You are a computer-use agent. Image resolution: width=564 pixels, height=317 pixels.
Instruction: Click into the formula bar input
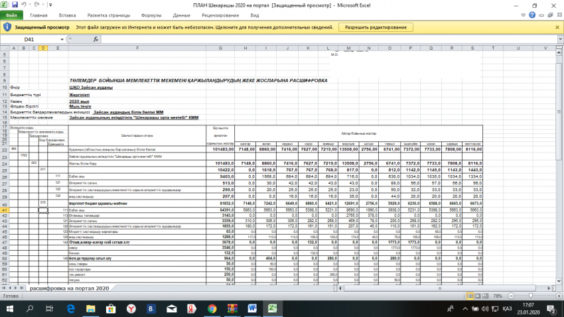(x=329, y=39)
